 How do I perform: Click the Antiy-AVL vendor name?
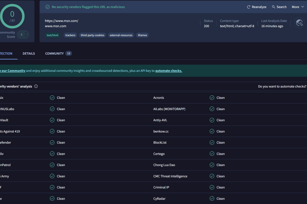160,120
